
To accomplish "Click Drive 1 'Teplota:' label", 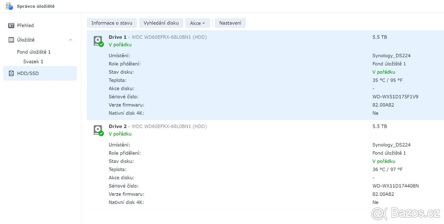I will coord(118,80).
